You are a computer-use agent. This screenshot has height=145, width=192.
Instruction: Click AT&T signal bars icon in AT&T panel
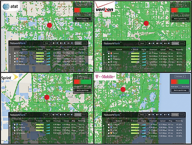click(48, 53)
